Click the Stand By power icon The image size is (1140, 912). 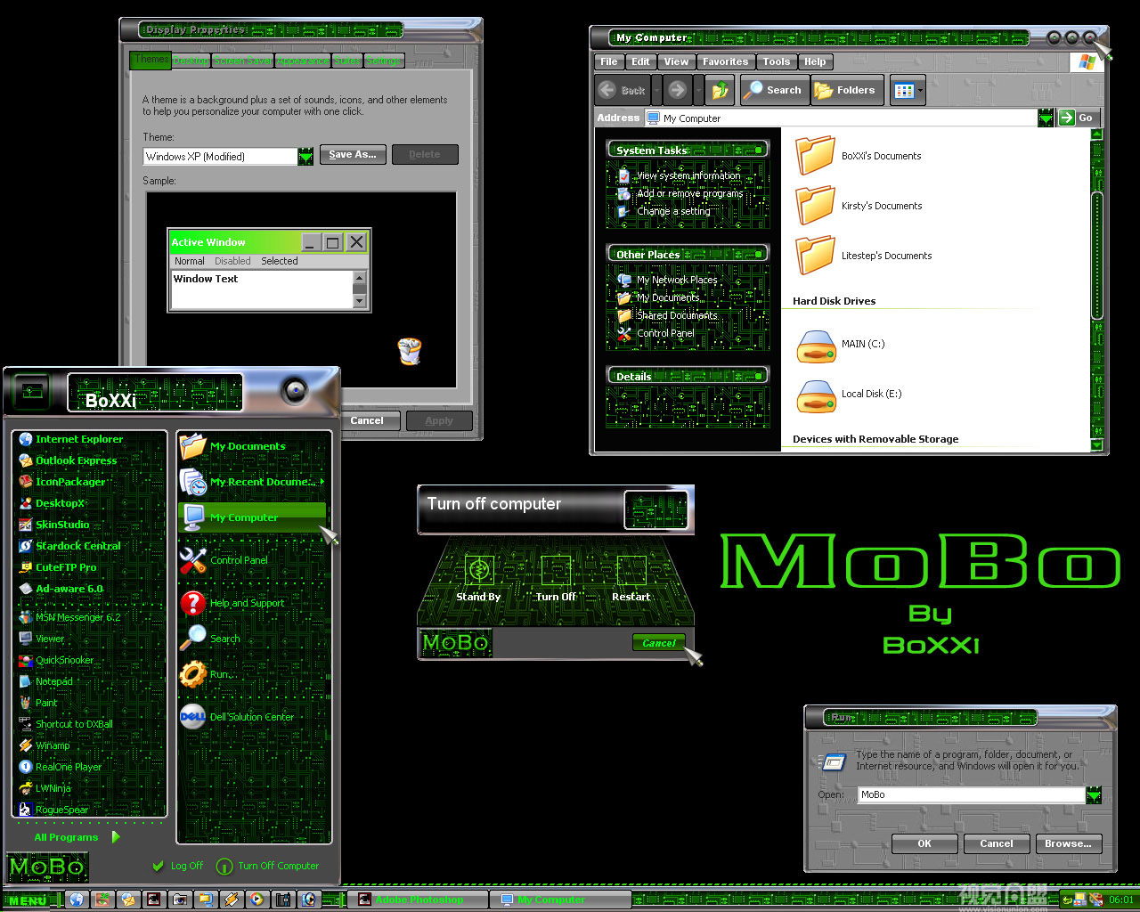(x=480, y=569)
